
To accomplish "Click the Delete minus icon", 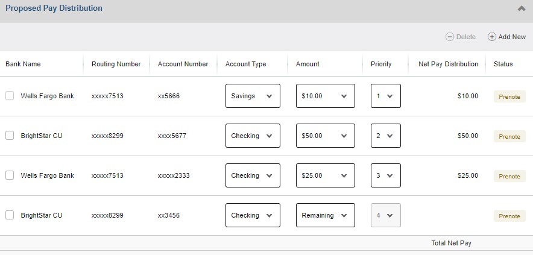I will click(x=450, y=37).
